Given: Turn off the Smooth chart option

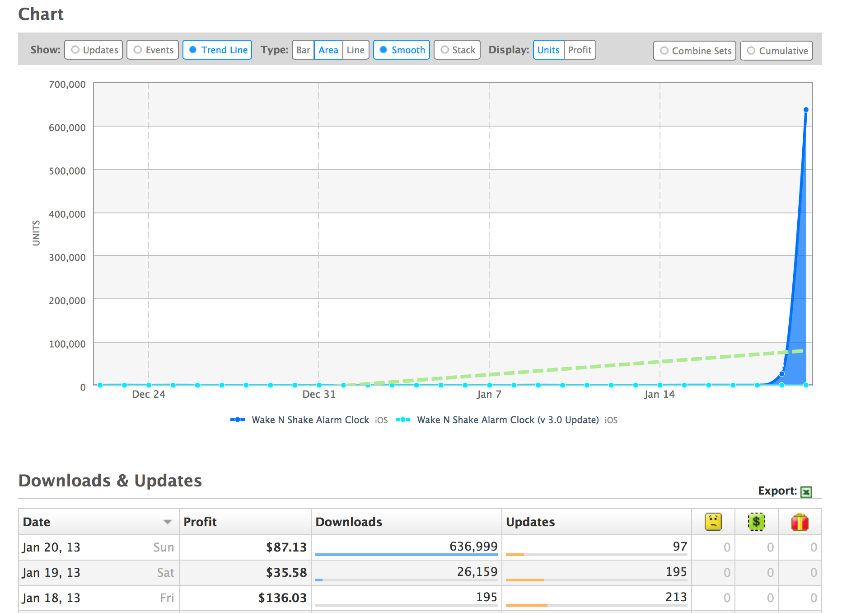Looking at the screenshot, I should pyautogui.click(x=402, y=50).
